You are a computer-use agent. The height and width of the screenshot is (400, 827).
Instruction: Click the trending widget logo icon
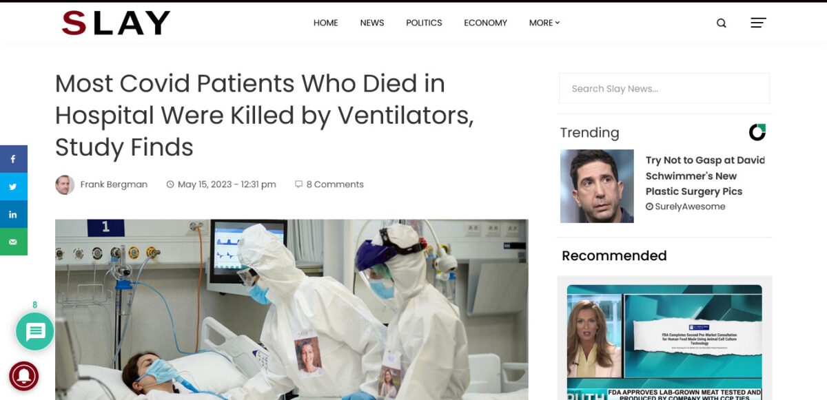click(x=757, y=132)
